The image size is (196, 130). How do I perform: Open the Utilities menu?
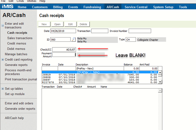click(x=32, y=1)
